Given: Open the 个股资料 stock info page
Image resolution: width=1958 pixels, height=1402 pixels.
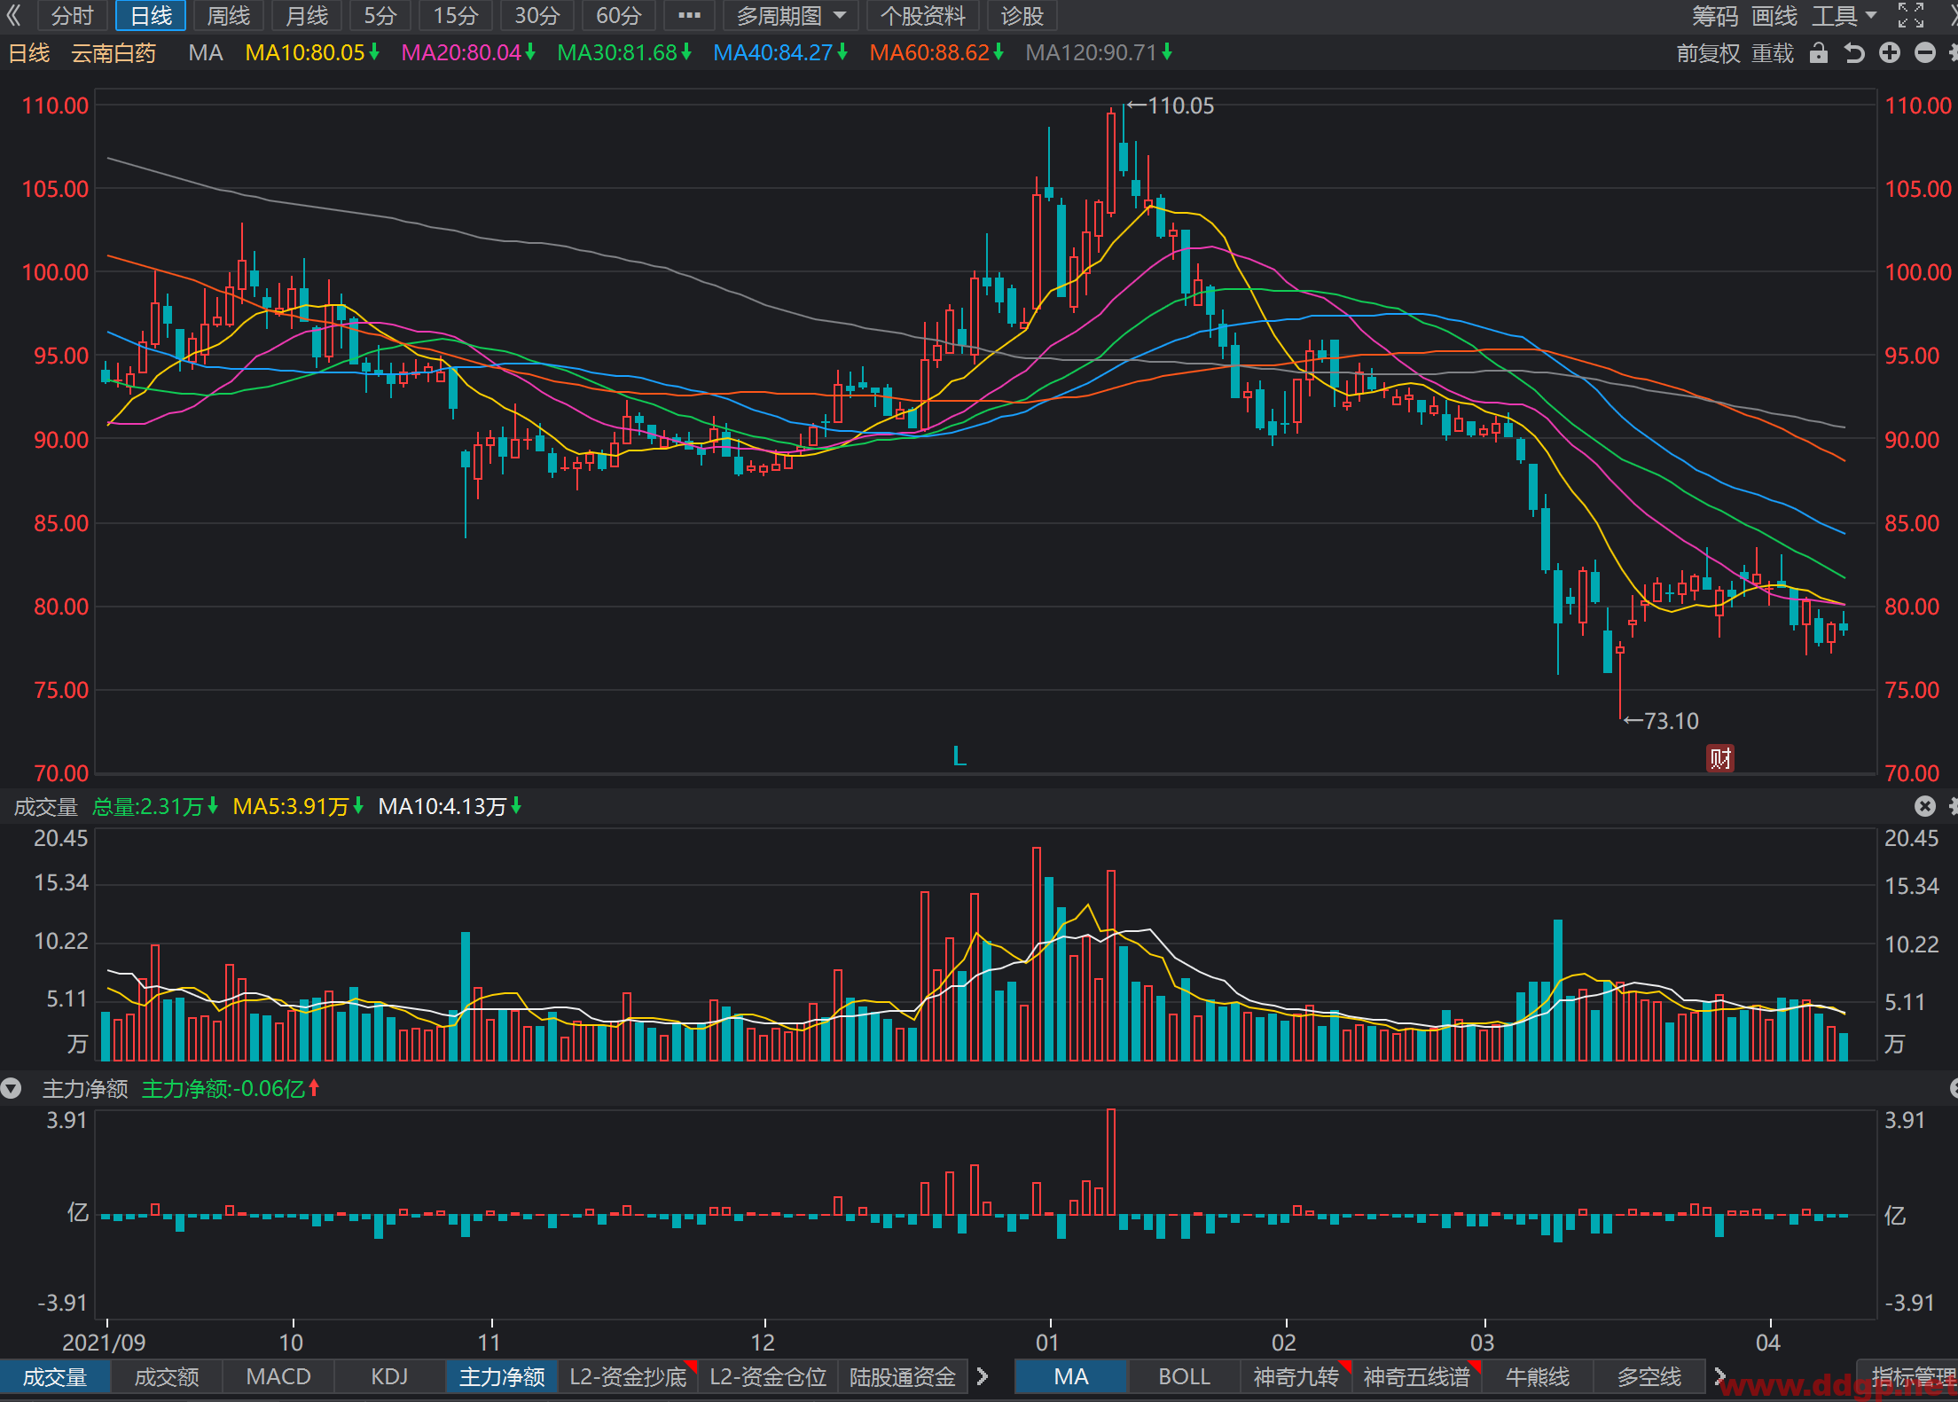Looking at the screenshot, I should [x=922, y=15].
